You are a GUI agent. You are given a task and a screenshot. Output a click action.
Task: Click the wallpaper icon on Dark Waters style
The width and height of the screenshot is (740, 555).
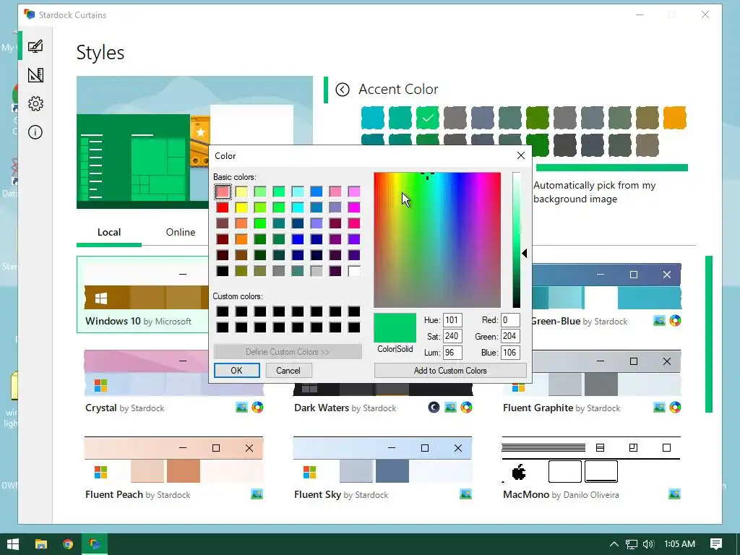tap(450, 408)
